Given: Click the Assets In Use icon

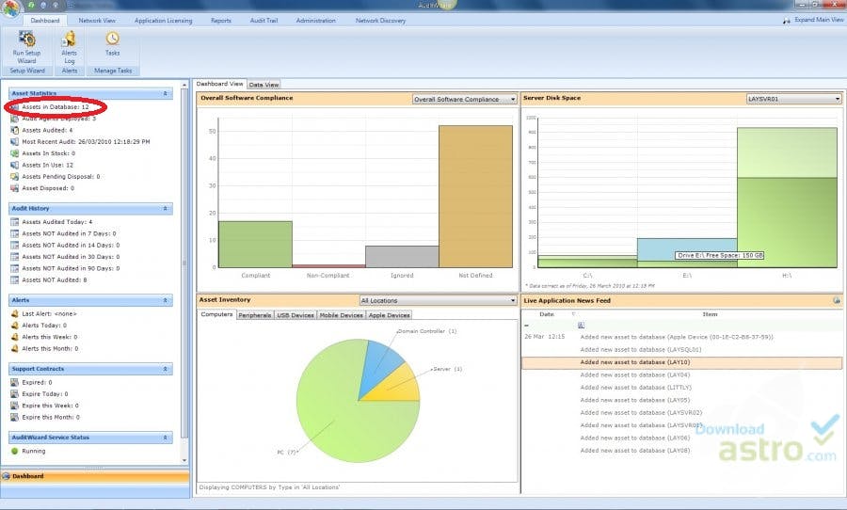Looking at the screenshot, I should [x=14, y=165].
